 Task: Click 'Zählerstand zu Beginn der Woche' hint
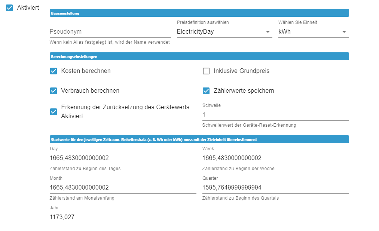click(238, 169)
